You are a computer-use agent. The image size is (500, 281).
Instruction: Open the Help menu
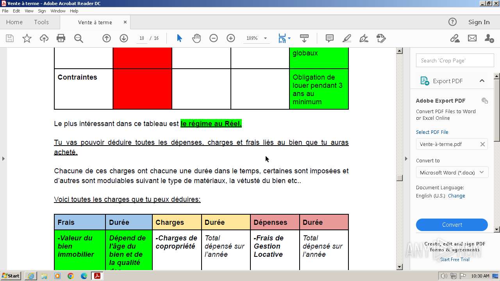click(74, 11)
